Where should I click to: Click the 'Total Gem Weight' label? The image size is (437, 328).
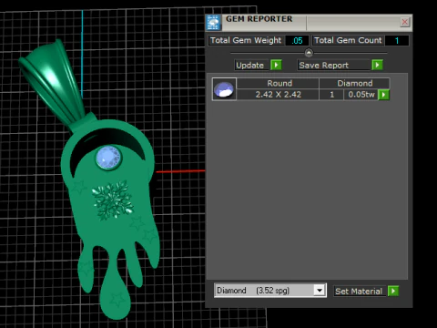246,40
